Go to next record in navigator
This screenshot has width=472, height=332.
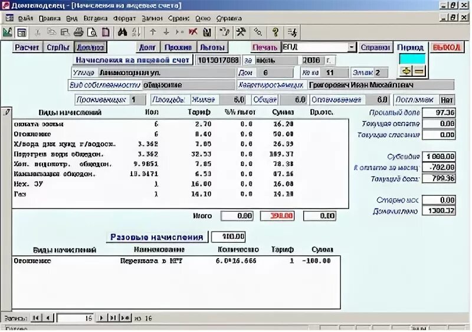101,318
